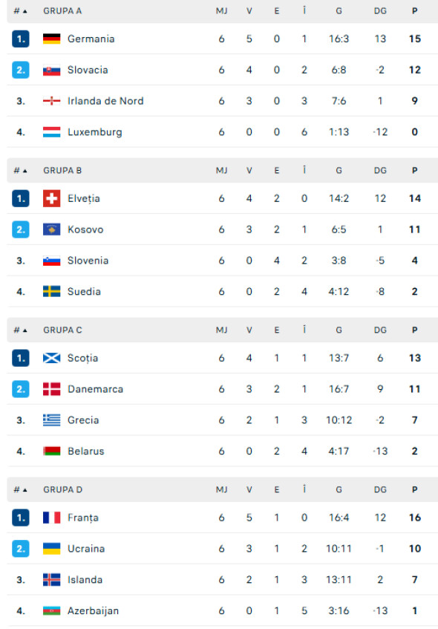Open the Islanda team page
The width and height of the screenshot is (438, 629).
click(85, 580)
